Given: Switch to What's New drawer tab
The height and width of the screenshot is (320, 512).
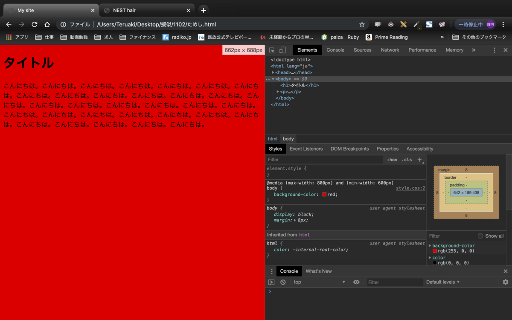Looking at the screenshot, I should pyautogui.click(x=318, y=271).
